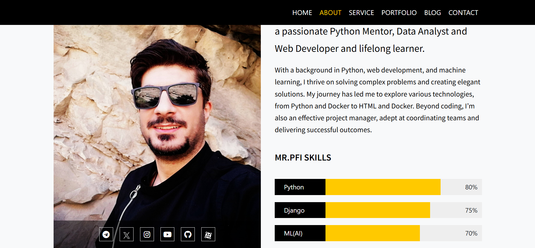Select the ABOUT nav item
Screen dimensions: 535x248
330,13
